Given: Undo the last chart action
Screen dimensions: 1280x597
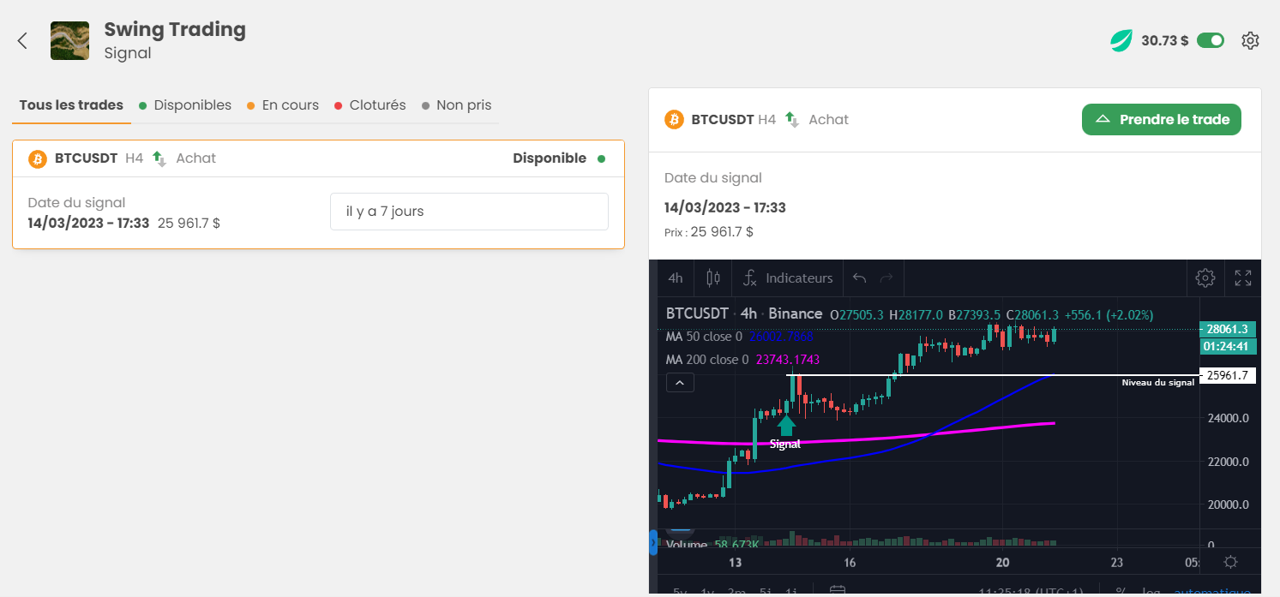Looking at the screenshot, I should pos(860,278).
